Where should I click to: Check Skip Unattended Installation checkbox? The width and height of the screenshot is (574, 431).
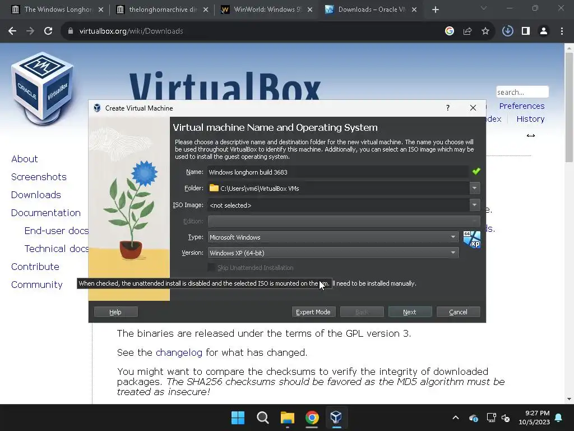click(211, 268)
